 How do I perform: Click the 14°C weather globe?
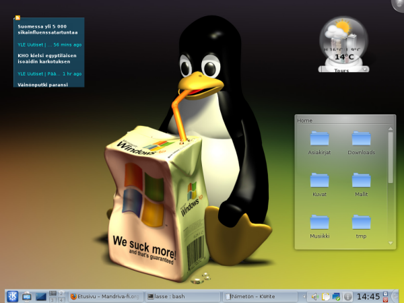click(343, 40)
